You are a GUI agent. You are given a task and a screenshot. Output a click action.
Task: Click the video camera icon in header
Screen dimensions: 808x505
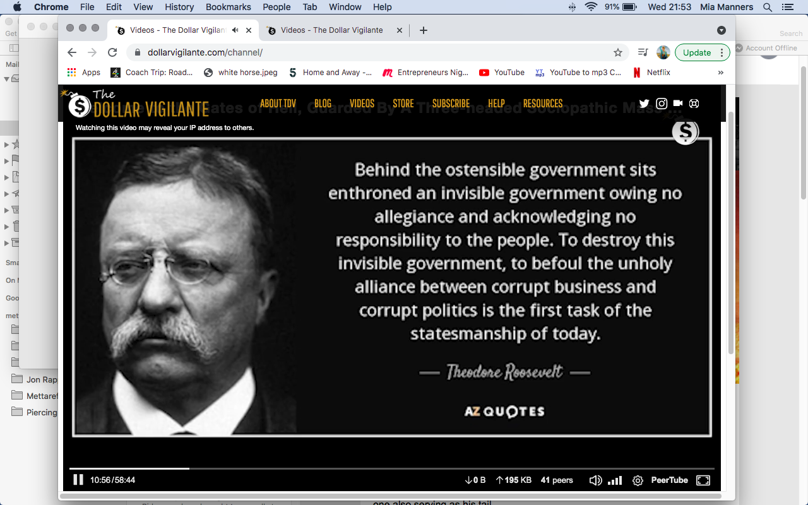point(678,104)
